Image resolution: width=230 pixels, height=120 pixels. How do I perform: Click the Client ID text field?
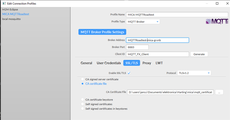[157, 54]
